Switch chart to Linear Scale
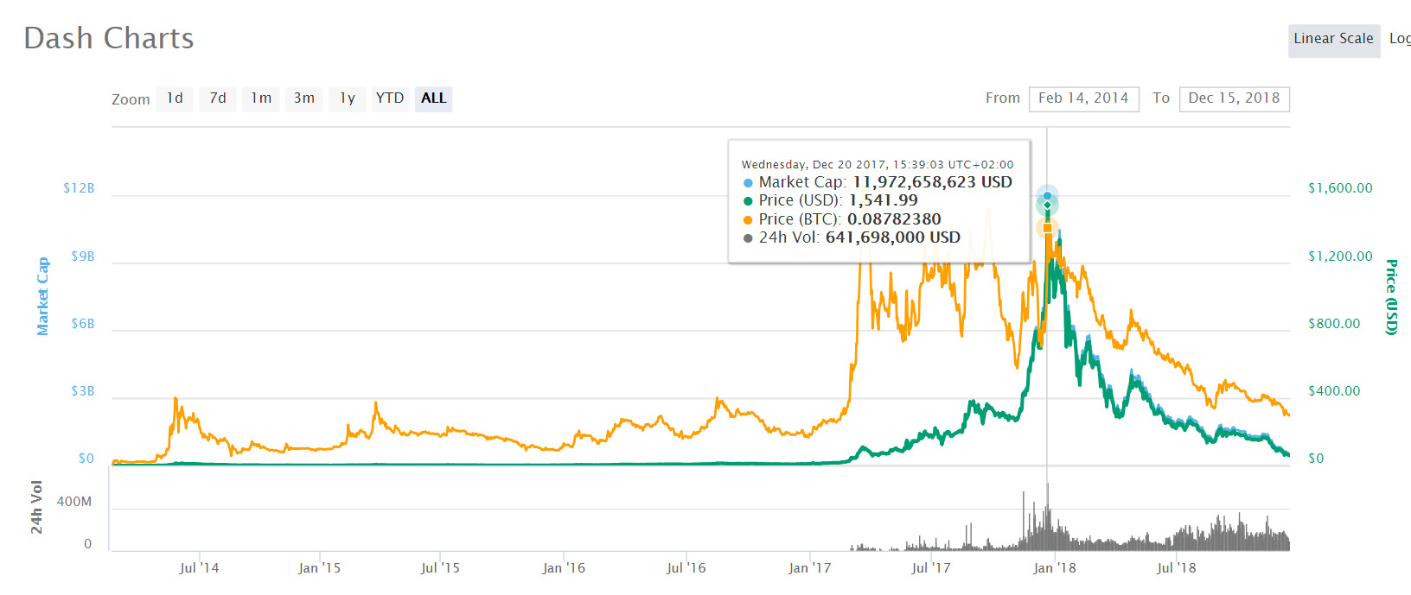 pos(1333,39)
